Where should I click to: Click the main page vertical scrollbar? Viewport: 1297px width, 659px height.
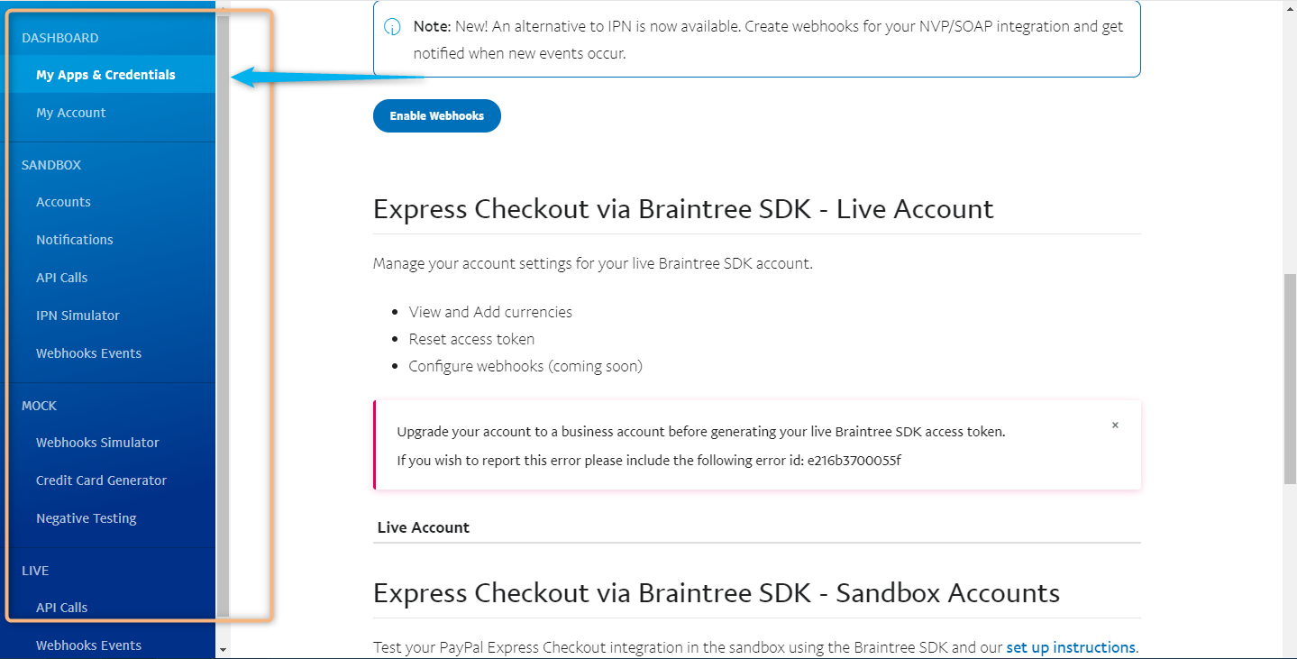(x=1290, y=380)
